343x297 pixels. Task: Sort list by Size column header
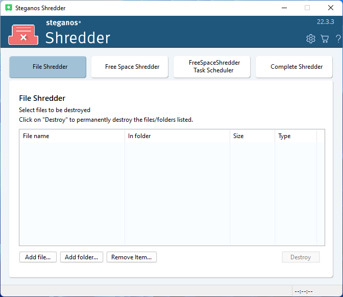coord(252,136)
